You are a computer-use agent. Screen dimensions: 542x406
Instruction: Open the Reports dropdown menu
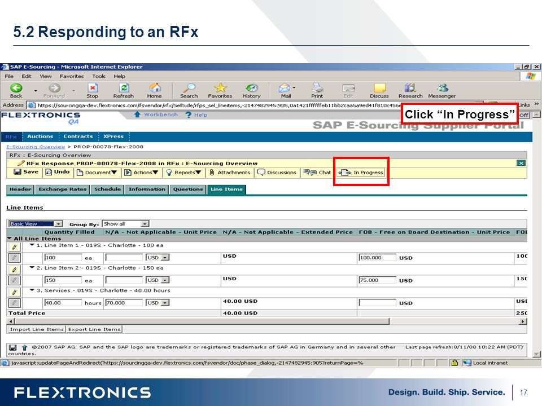[183, 173]
